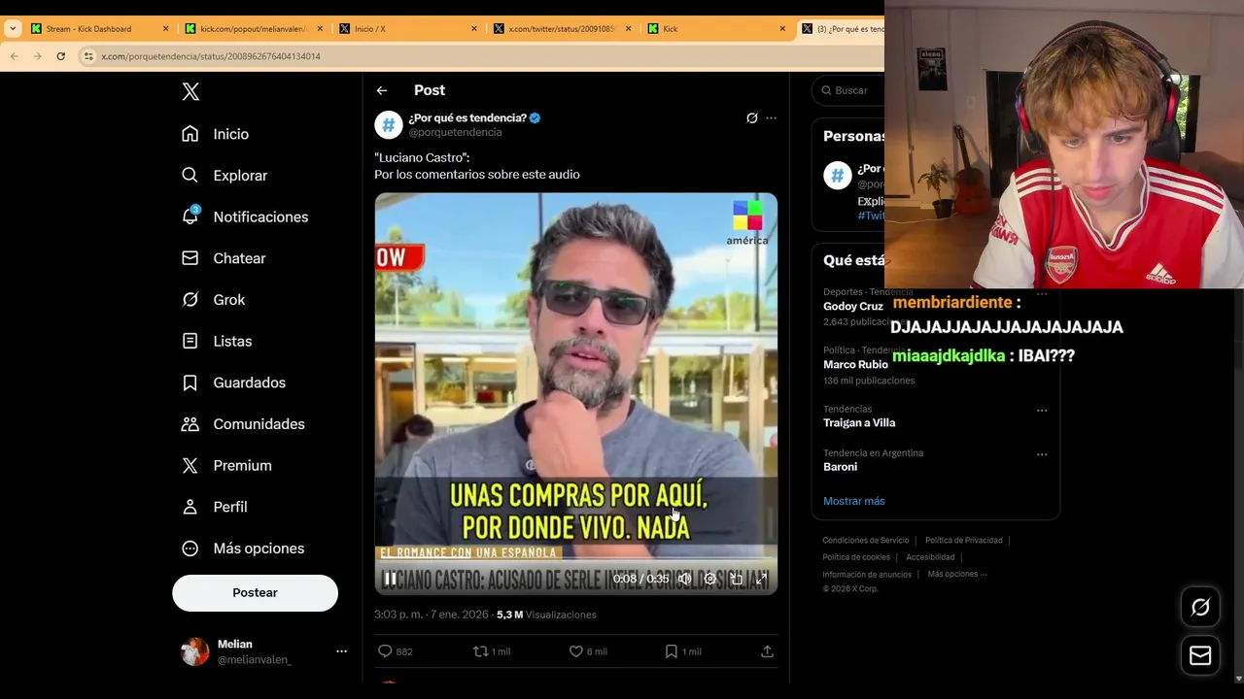Click Melian profile avatar
Image resolution: width=1244 pixels, height=699 pixels.
point(195,651)
